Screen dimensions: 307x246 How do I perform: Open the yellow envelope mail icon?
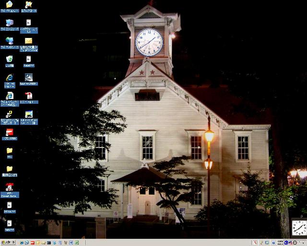(x=29, y=41)
